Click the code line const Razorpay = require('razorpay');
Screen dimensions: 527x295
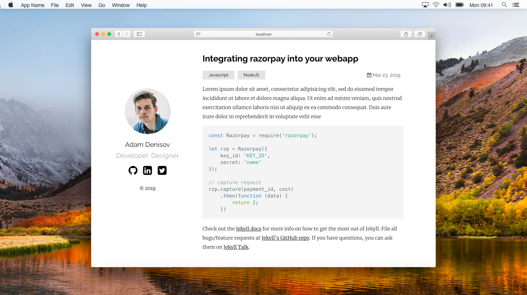pyautogui.click(x=263, y=136)
